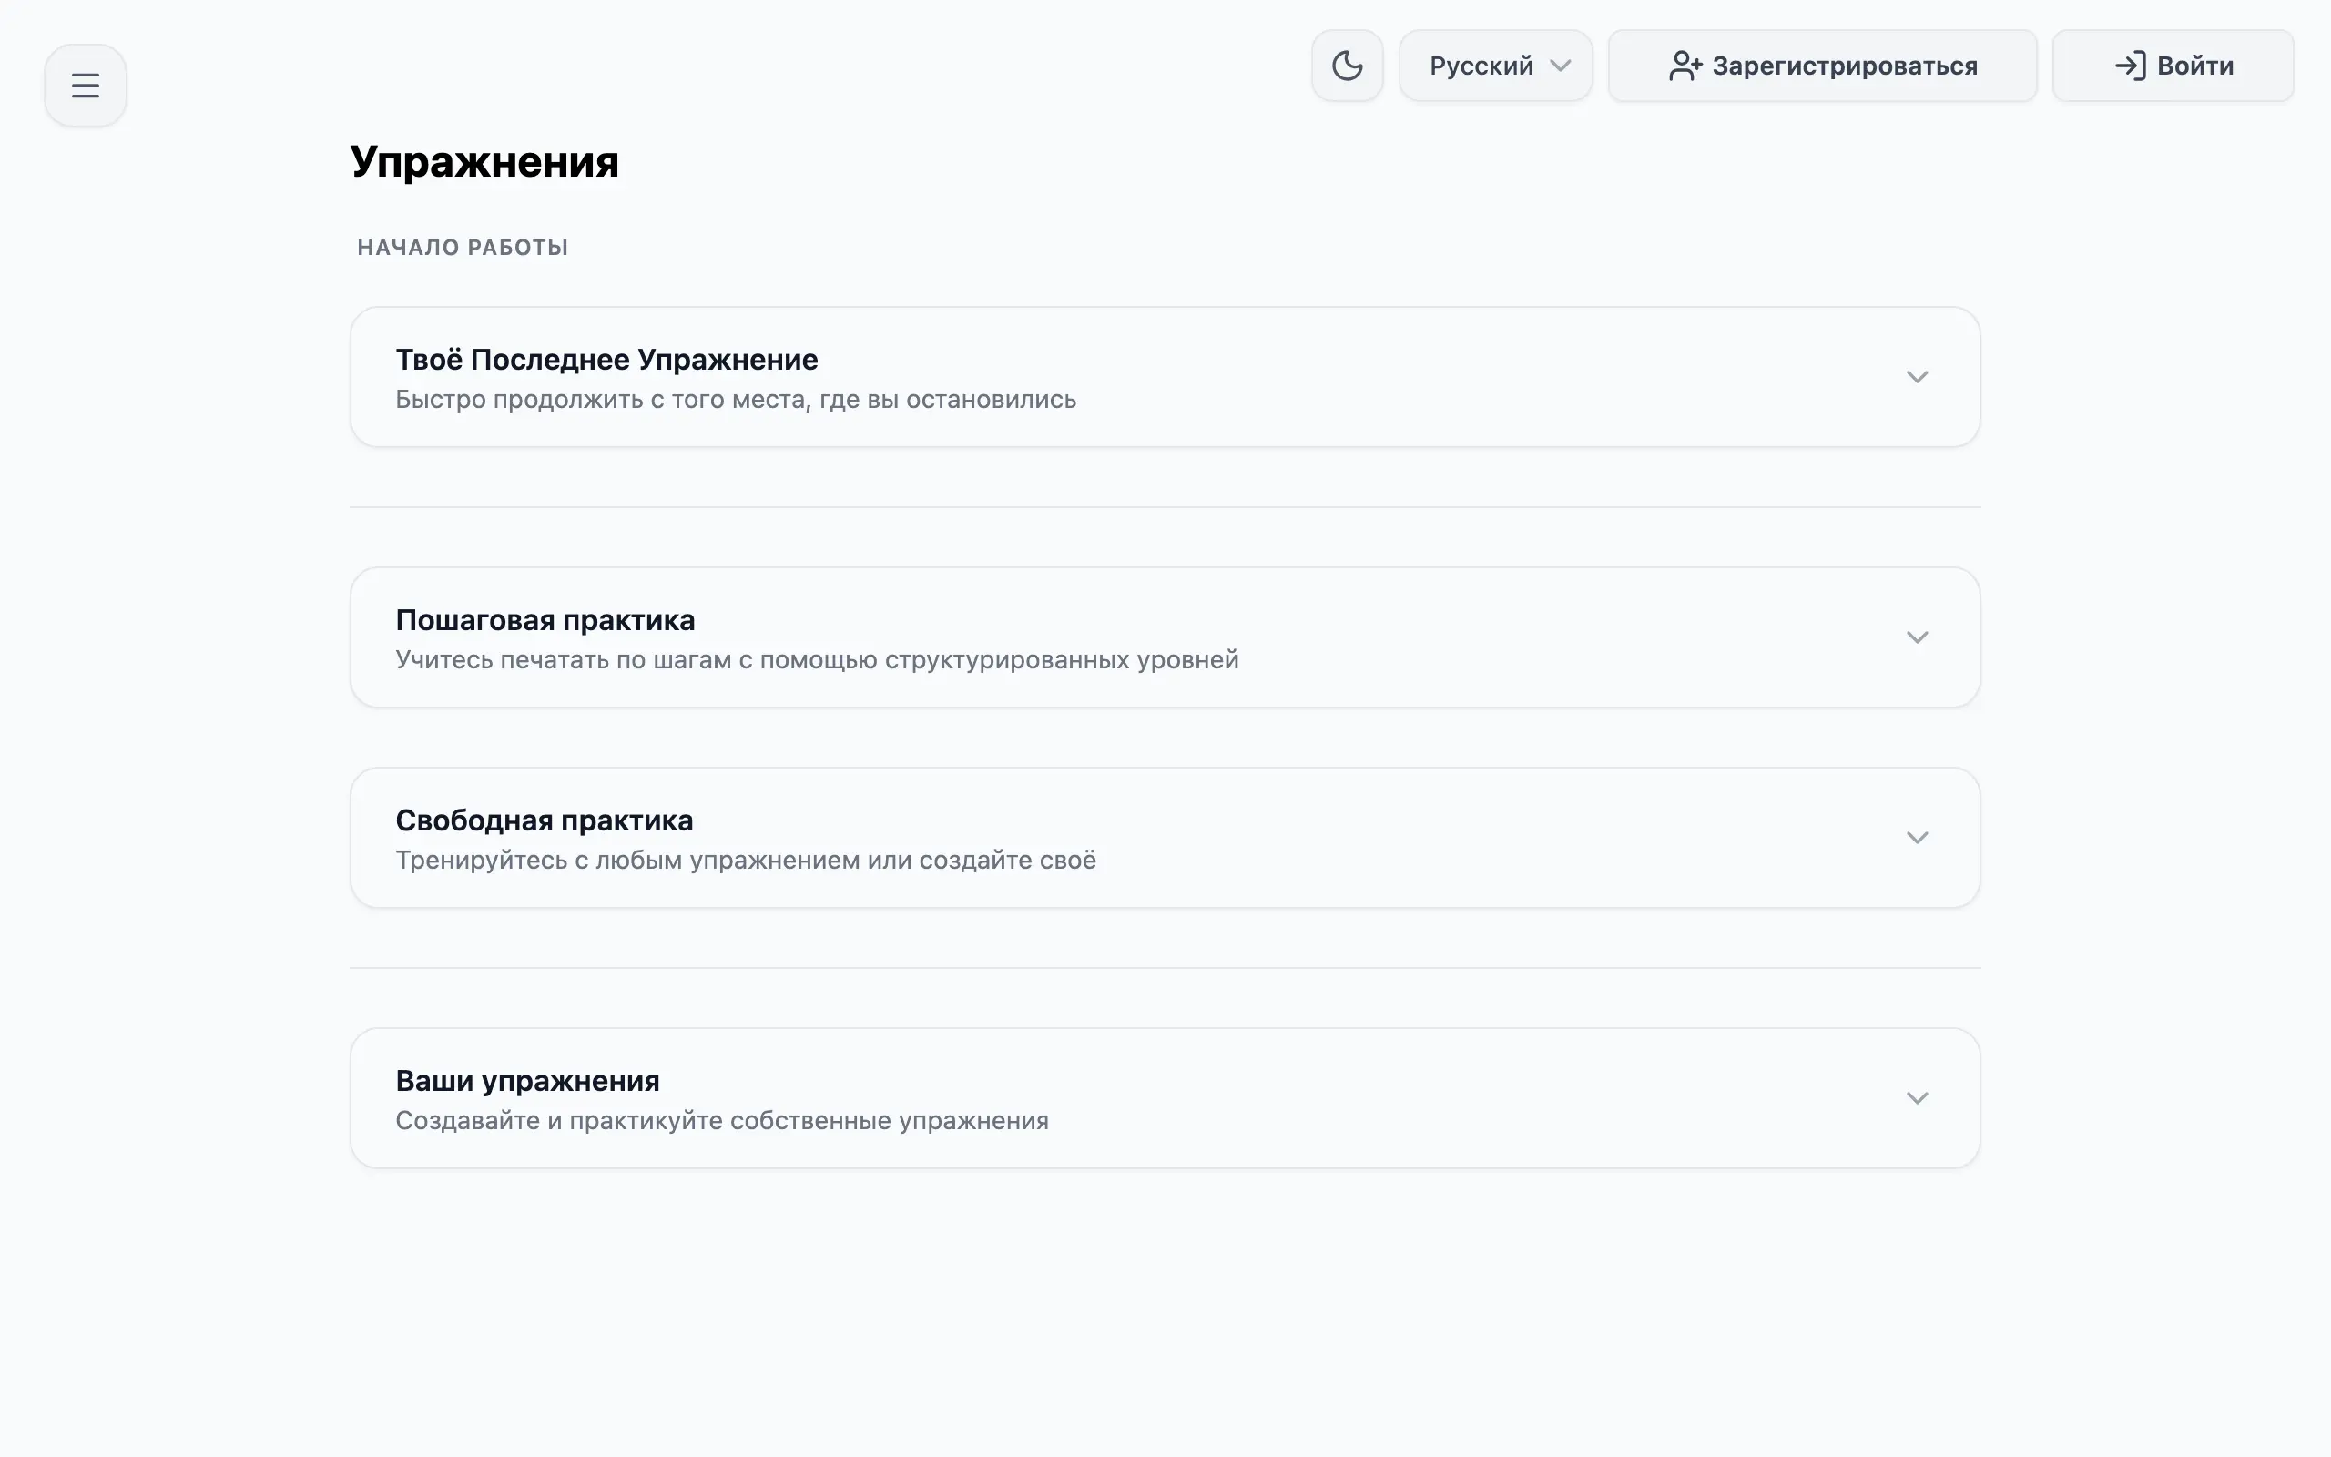Viewport: 2331px width, 1457px height.
Task: Click the Войти button
Action: (x=2173, y=66)
